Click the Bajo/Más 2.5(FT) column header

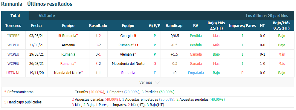216,26
